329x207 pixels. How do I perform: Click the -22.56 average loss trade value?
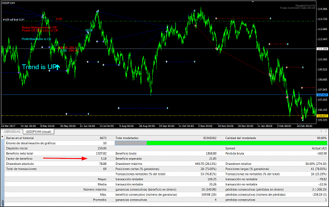[323, 184]
